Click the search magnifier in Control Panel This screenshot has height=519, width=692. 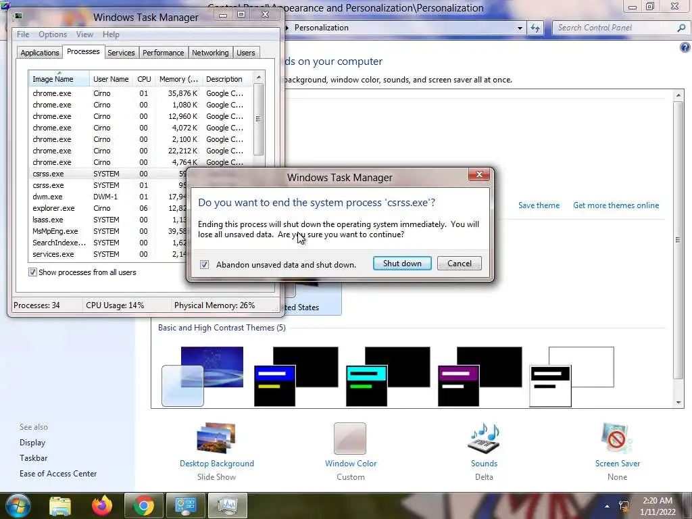pyautogui.click(x=681, y=28)
